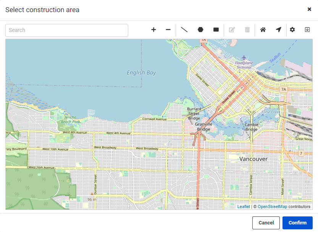Click the download export icon
This screenshot has height=232, width=318.
(307, 29)
